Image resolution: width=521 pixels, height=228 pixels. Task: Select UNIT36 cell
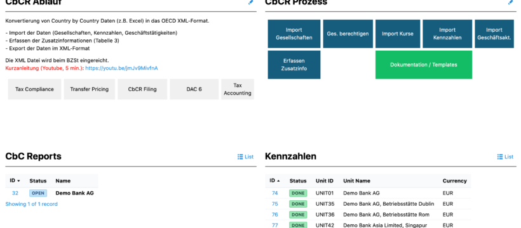point(325,215)
